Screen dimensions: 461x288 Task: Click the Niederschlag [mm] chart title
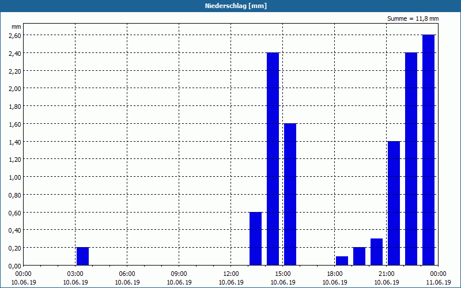(236, 6)
